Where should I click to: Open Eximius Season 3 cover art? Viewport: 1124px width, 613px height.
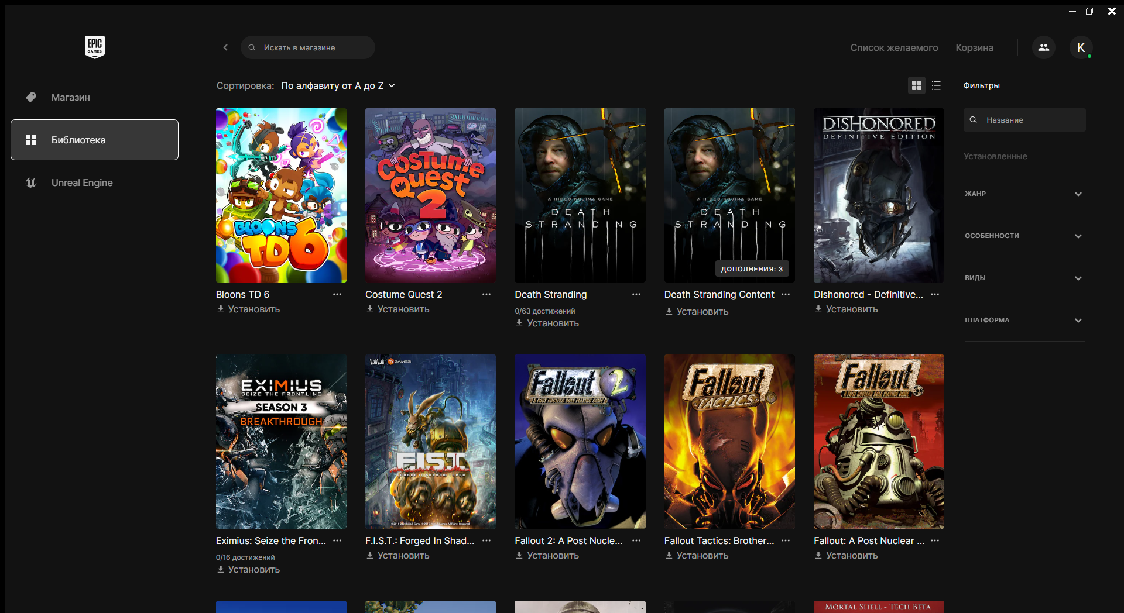pyautogui.click(x=281, y=442)
